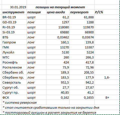The width and height of the screenshot is (120, 115).
Task: Select the 'P/L%' header cell
Action: pyautogui.click(x=107, y=12)
